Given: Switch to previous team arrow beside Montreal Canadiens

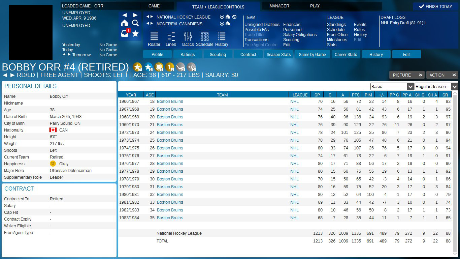Looking at the screenshot, I should [x=147, y=24].
